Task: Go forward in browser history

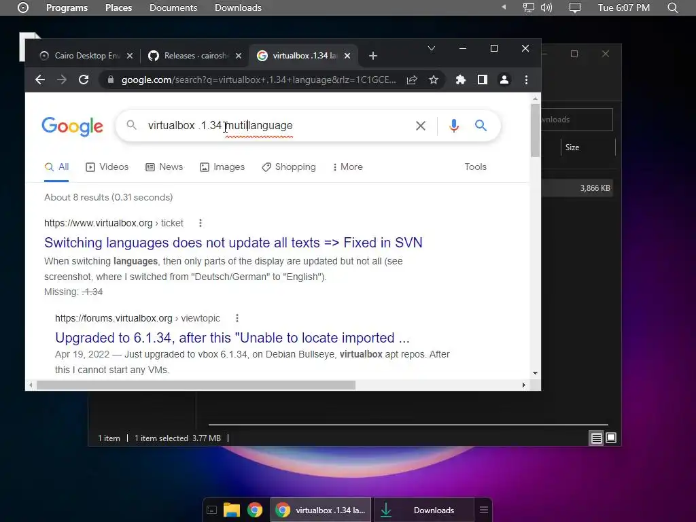Action: click(x=62, y=80)
